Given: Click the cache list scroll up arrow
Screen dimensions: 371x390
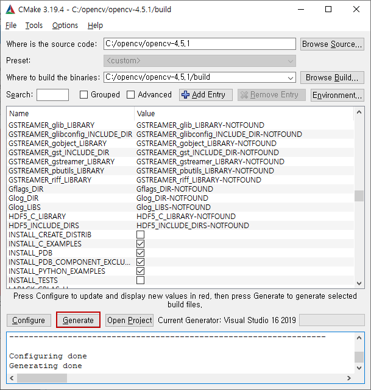Looking at the screenshot, I should 359,112.
